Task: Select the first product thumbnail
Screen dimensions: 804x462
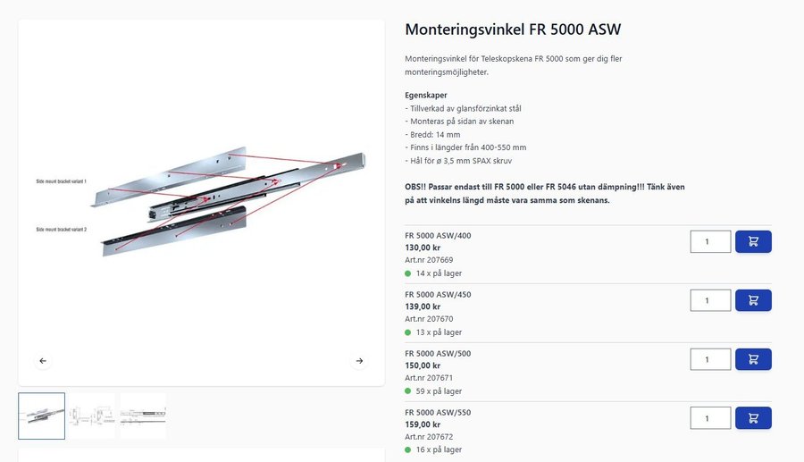Action: pos(42,416)
